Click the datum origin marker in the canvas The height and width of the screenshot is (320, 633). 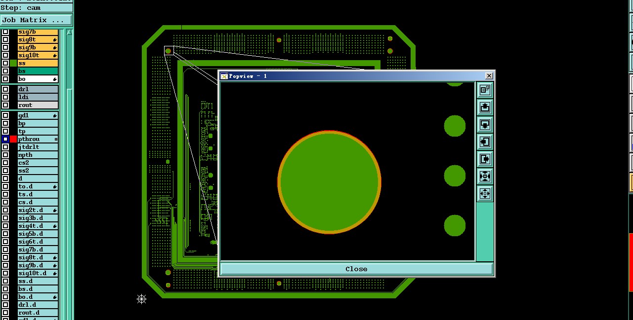point(142,299)
